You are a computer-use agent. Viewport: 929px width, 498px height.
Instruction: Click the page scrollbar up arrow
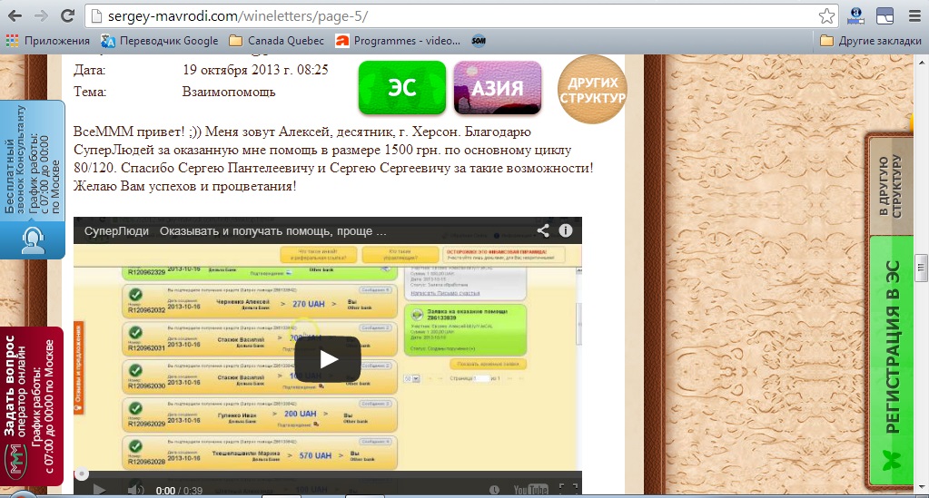click(922, 61)
